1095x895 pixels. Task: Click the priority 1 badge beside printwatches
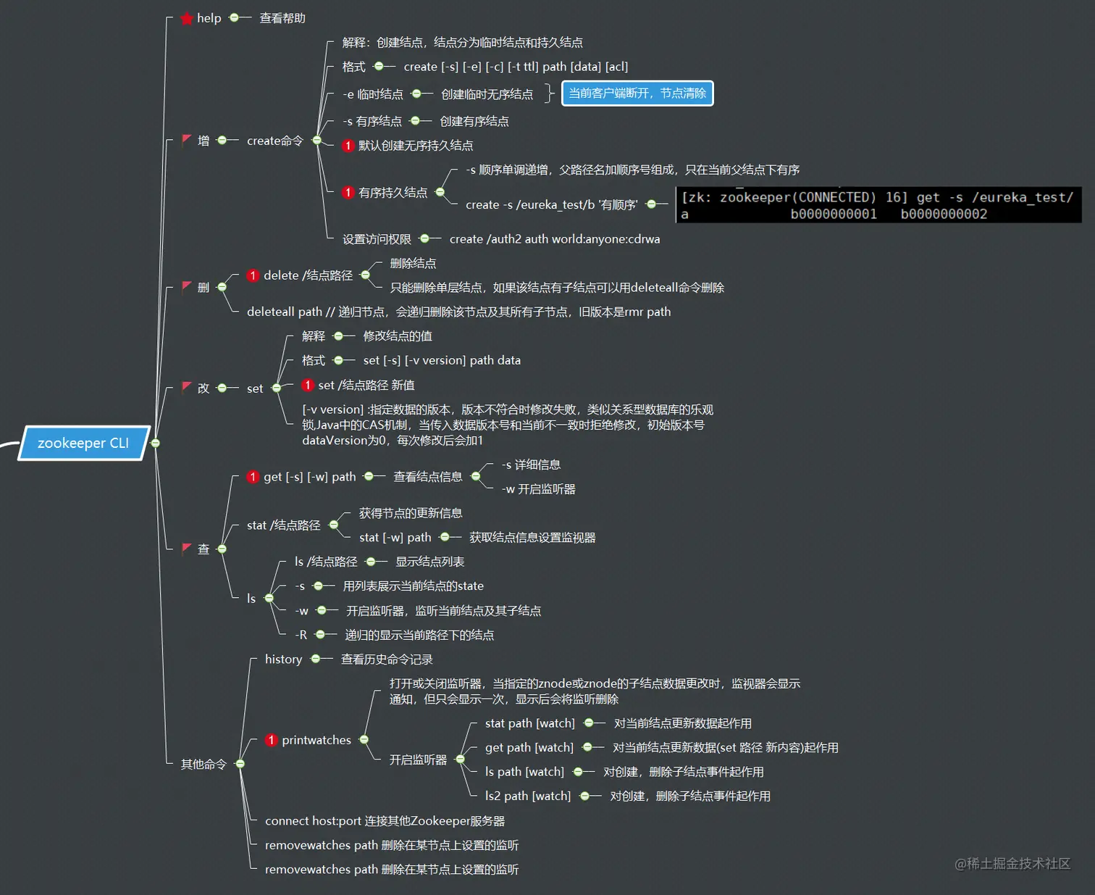[x=272, y=740]
